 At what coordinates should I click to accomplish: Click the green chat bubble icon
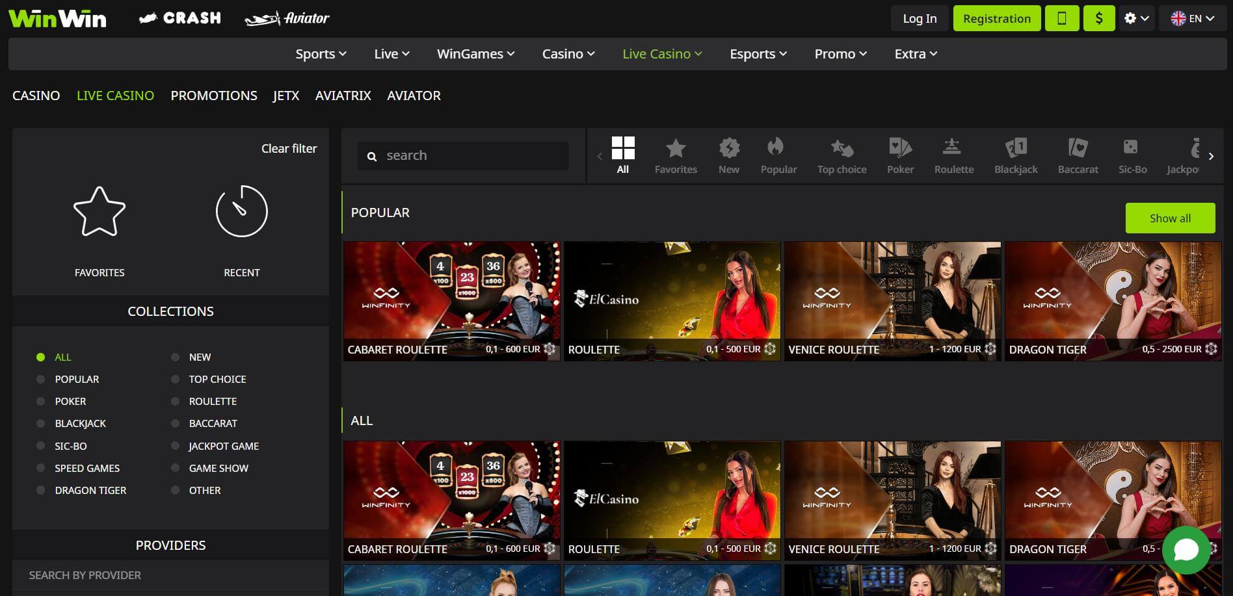coord(1187,551)
